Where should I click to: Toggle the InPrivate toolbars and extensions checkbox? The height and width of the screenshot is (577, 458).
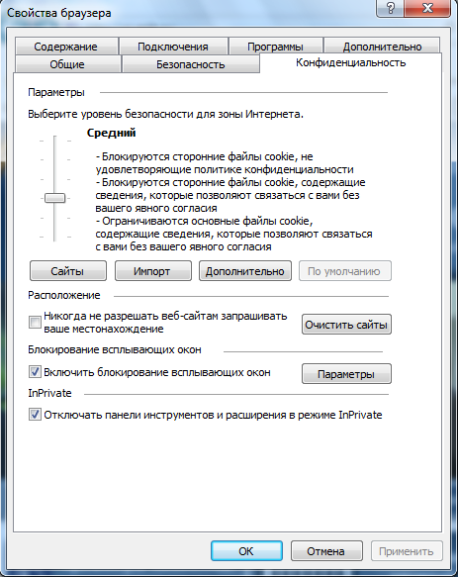pyautogui.click(x=35, y=415)
